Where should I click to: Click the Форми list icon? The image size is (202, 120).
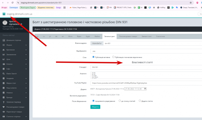[x=4, y=45]
